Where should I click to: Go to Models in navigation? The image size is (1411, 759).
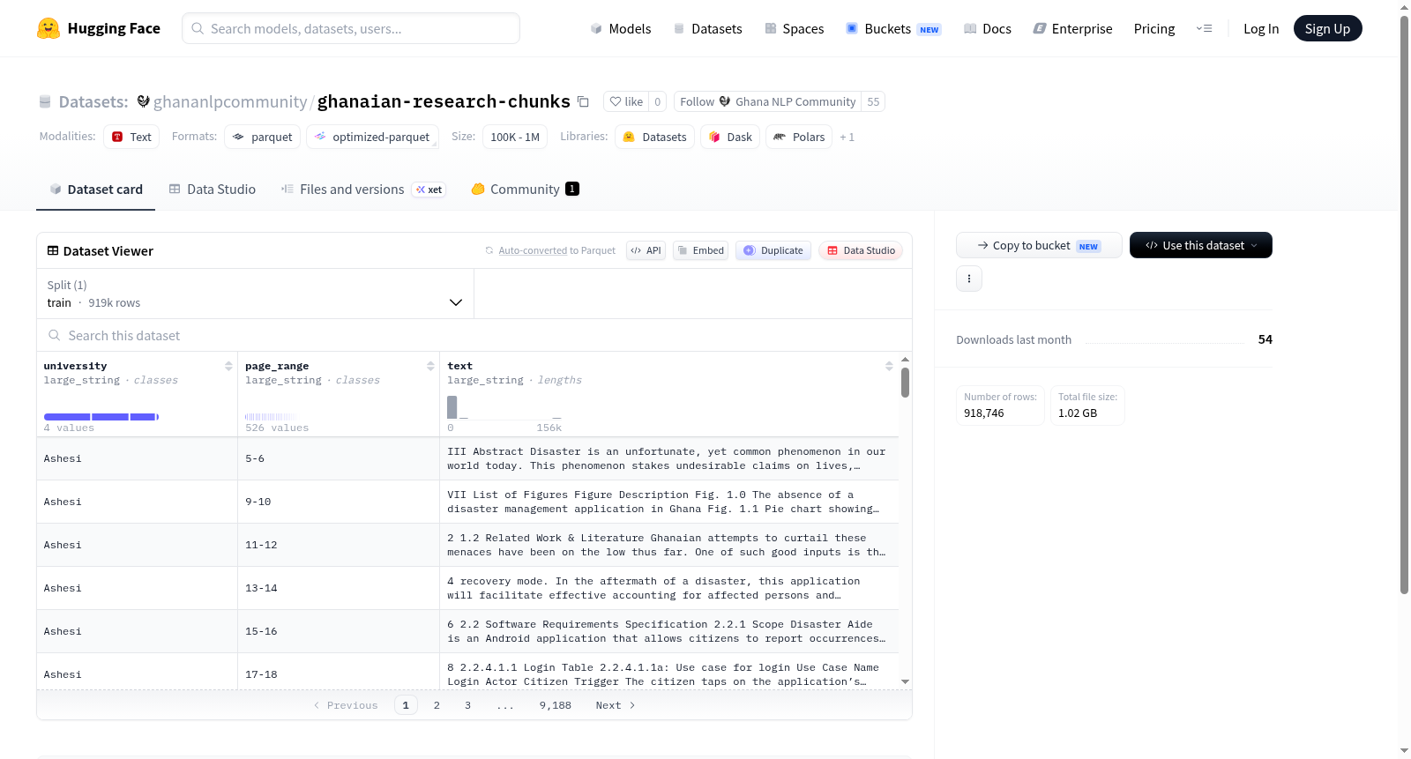pos(621,28)
